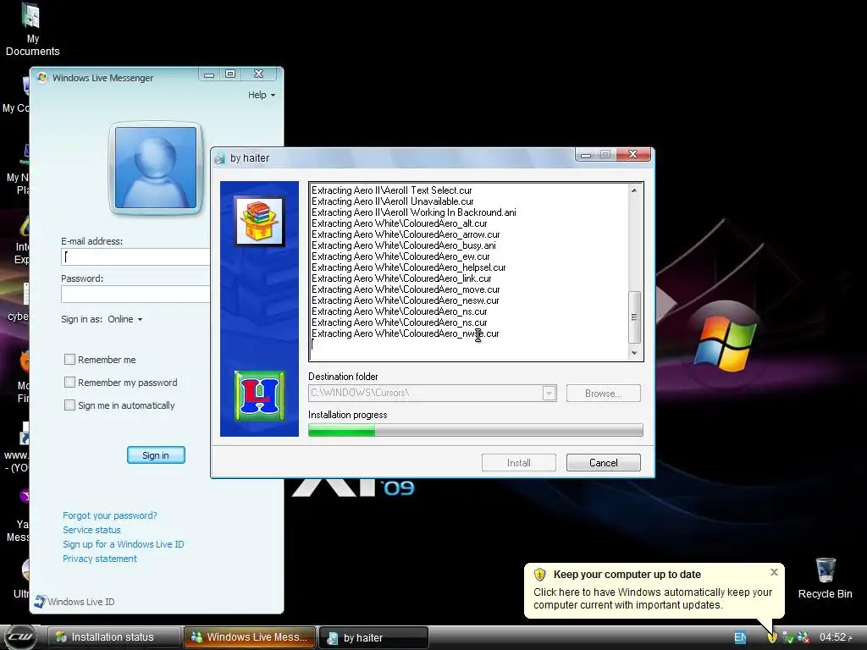The image size is (867, 650).
Task: Click the update balloon message text
Action: [653, 598]
